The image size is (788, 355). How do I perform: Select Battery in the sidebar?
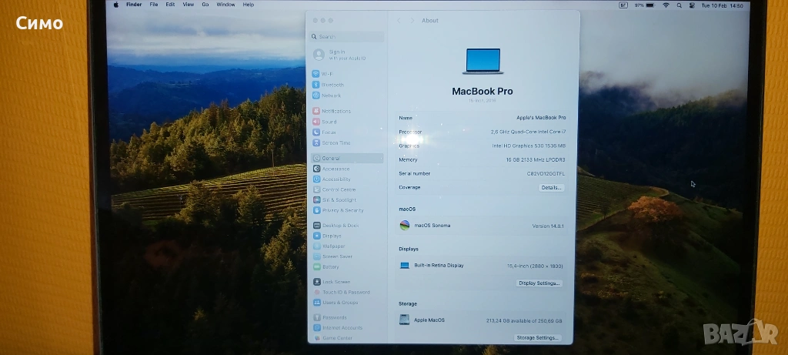click(330, 266)
